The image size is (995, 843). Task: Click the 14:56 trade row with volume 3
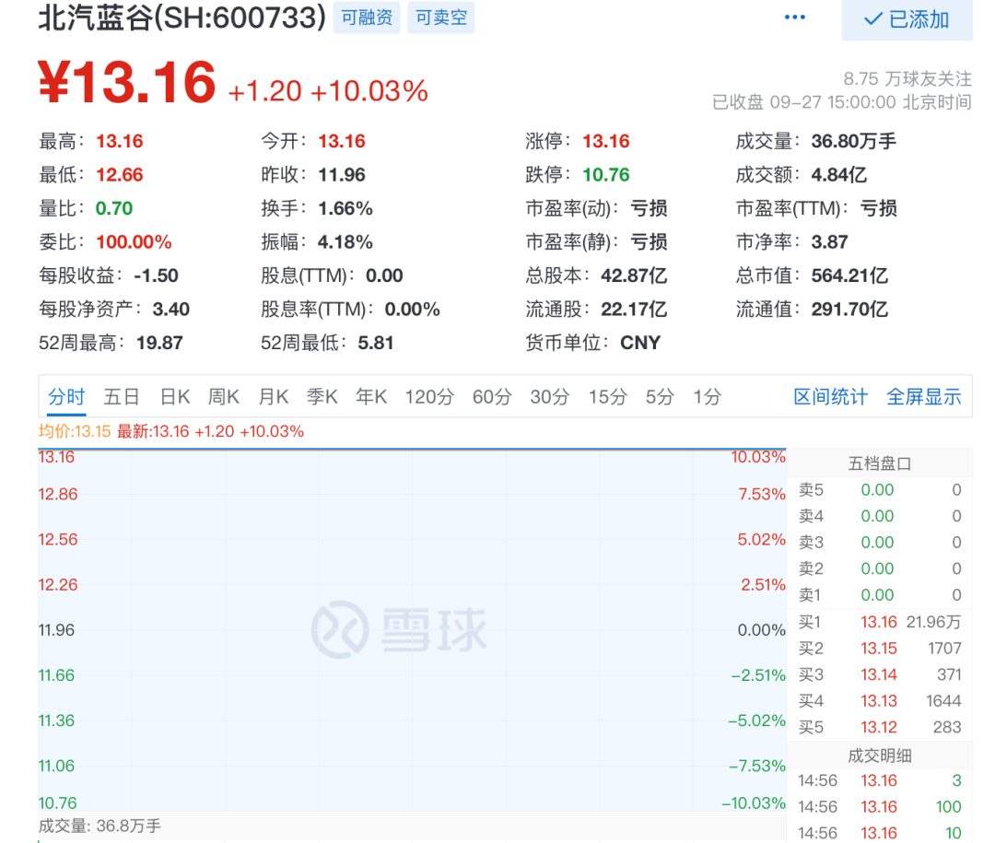click(x=880, y=780)
